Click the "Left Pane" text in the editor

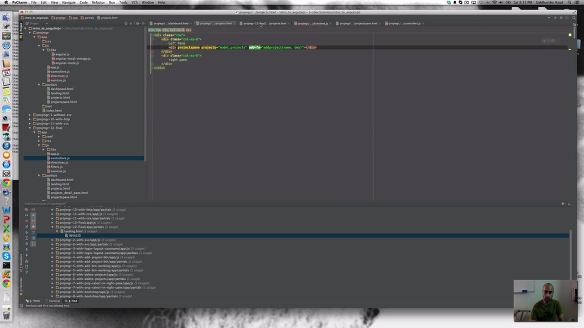(177, 43)
